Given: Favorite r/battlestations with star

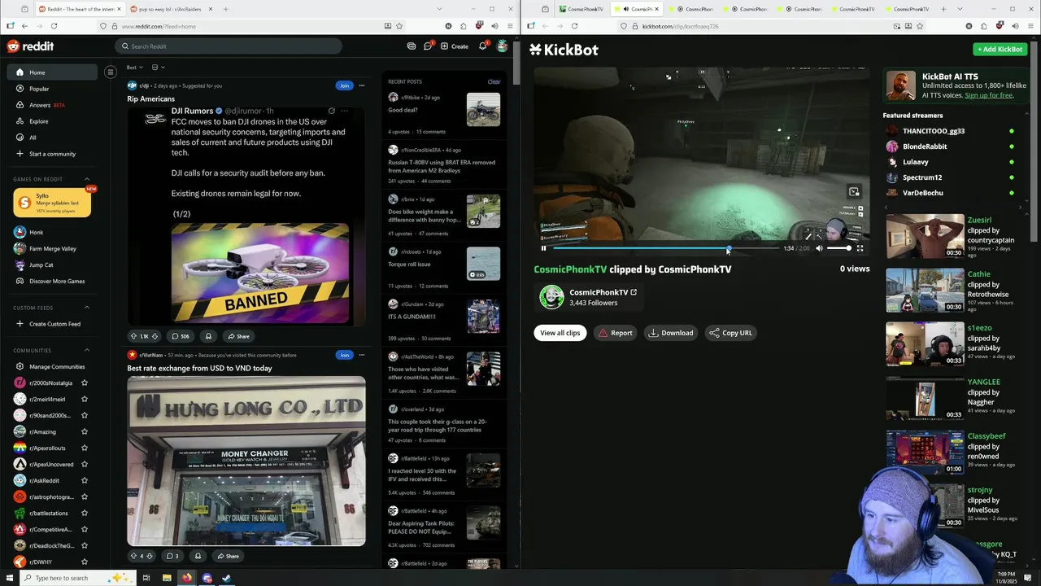Looking at the screenshot, I should pos(85,514).
